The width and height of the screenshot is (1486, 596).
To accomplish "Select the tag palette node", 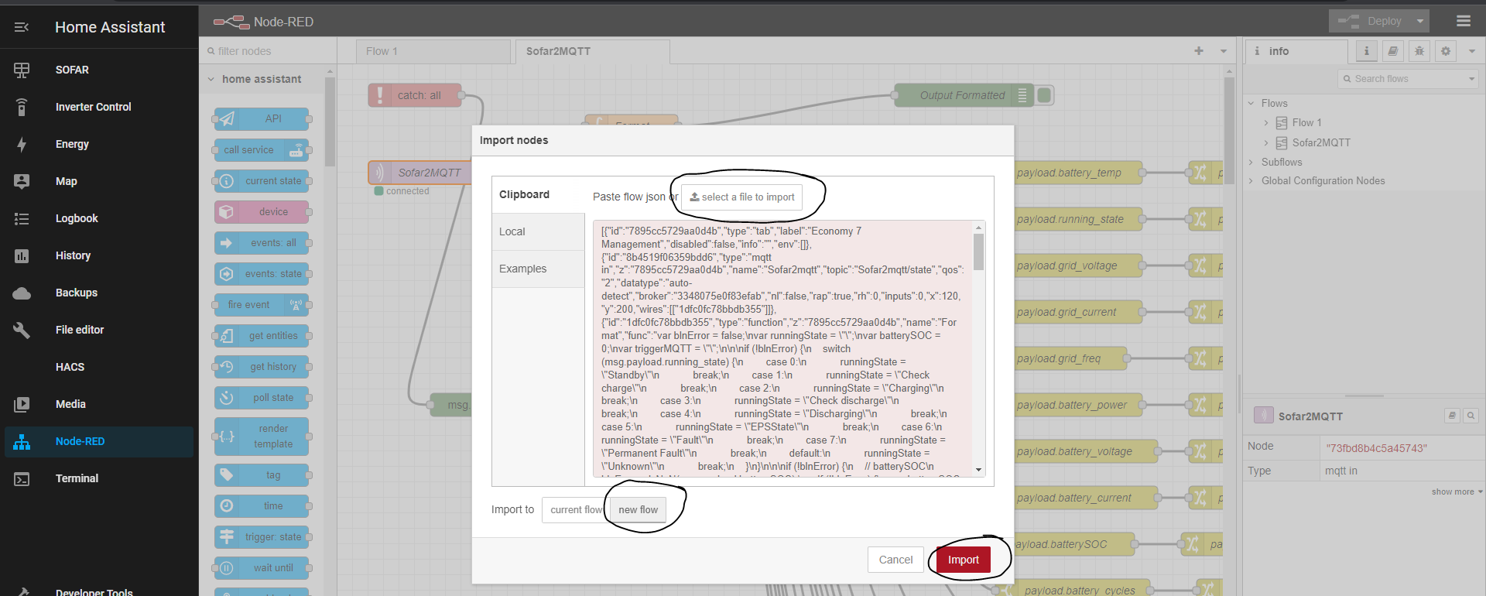I will coord(262,474).
